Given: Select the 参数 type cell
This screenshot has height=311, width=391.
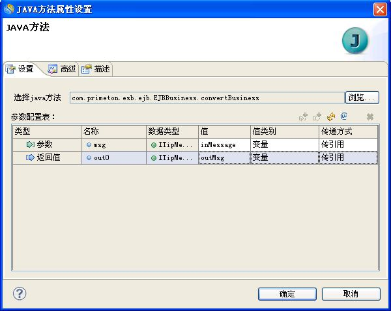Looking at the screenshot, I should pos(47,144).
